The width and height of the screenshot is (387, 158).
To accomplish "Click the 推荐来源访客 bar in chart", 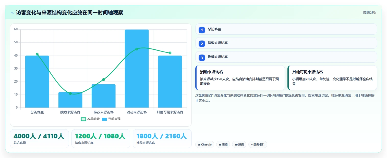I will pyautogui.click(x=103, y=96).
